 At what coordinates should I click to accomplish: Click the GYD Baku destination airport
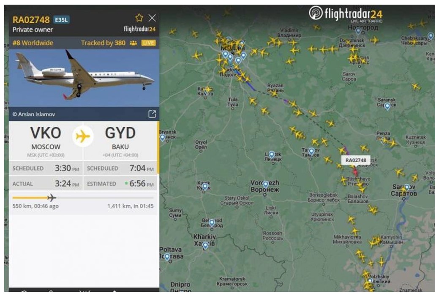tap(120, 141)
